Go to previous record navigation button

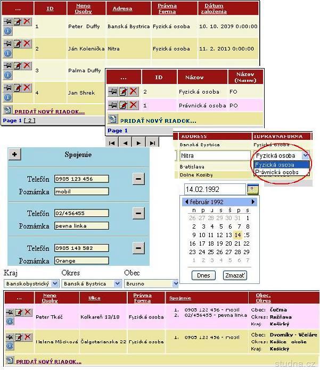pyautogui.click(x=125, y=143)
